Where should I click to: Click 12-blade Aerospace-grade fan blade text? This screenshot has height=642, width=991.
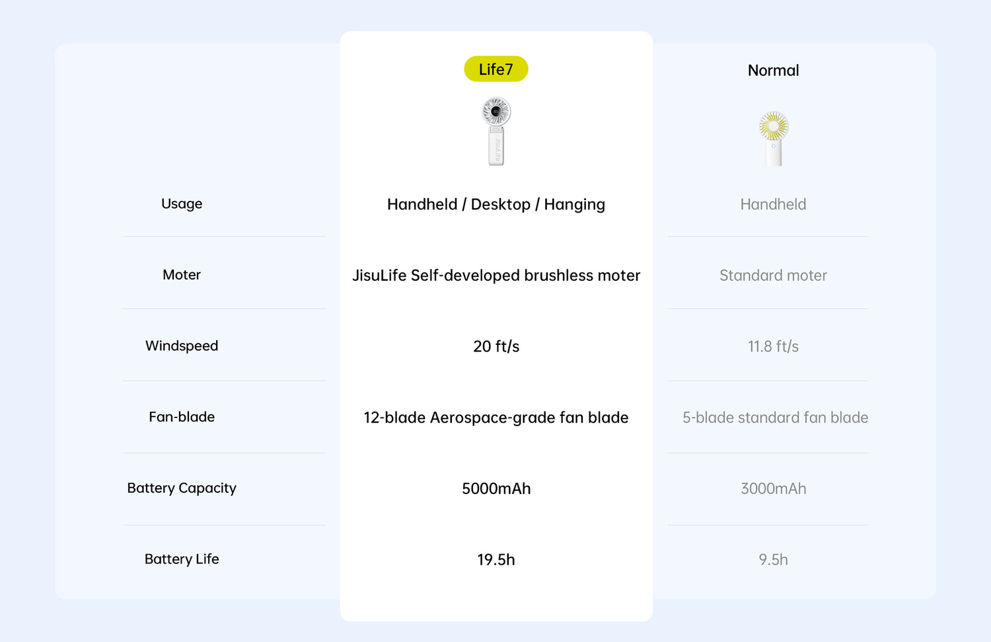coord(496,418)
